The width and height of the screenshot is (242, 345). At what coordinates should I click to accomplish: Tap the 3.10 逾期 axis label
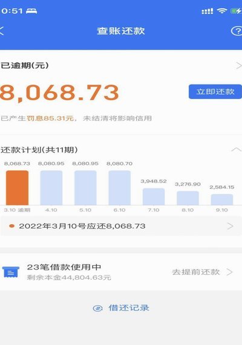pyautogui.click(x=17, y=210)
